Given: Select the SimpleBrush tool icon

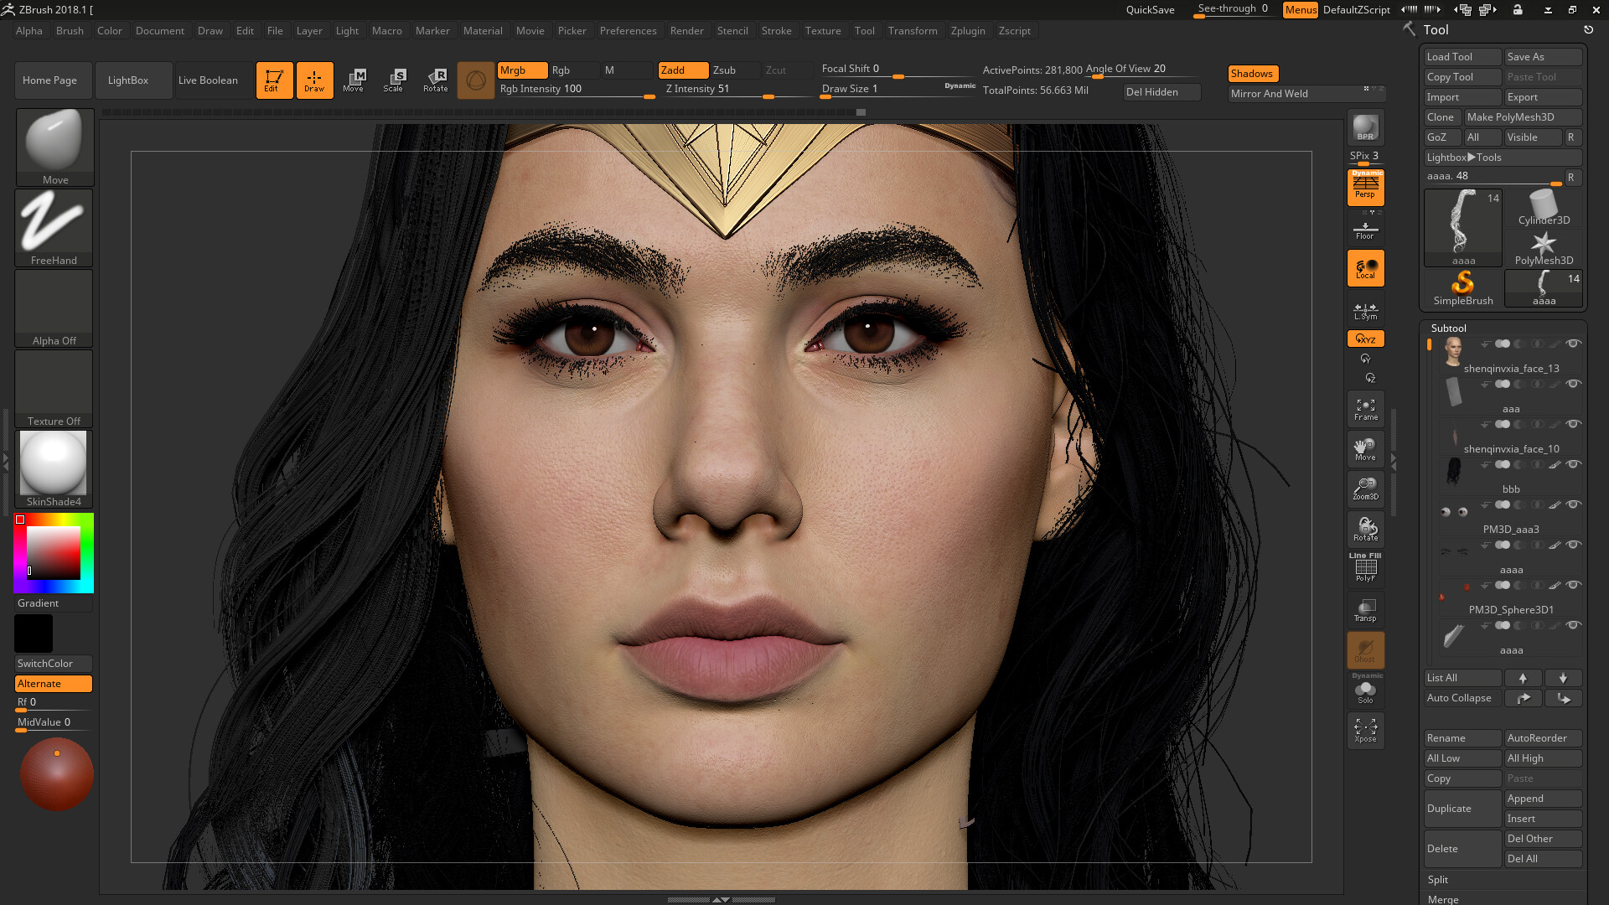Looking at the screenshot, I should 1463,288.
